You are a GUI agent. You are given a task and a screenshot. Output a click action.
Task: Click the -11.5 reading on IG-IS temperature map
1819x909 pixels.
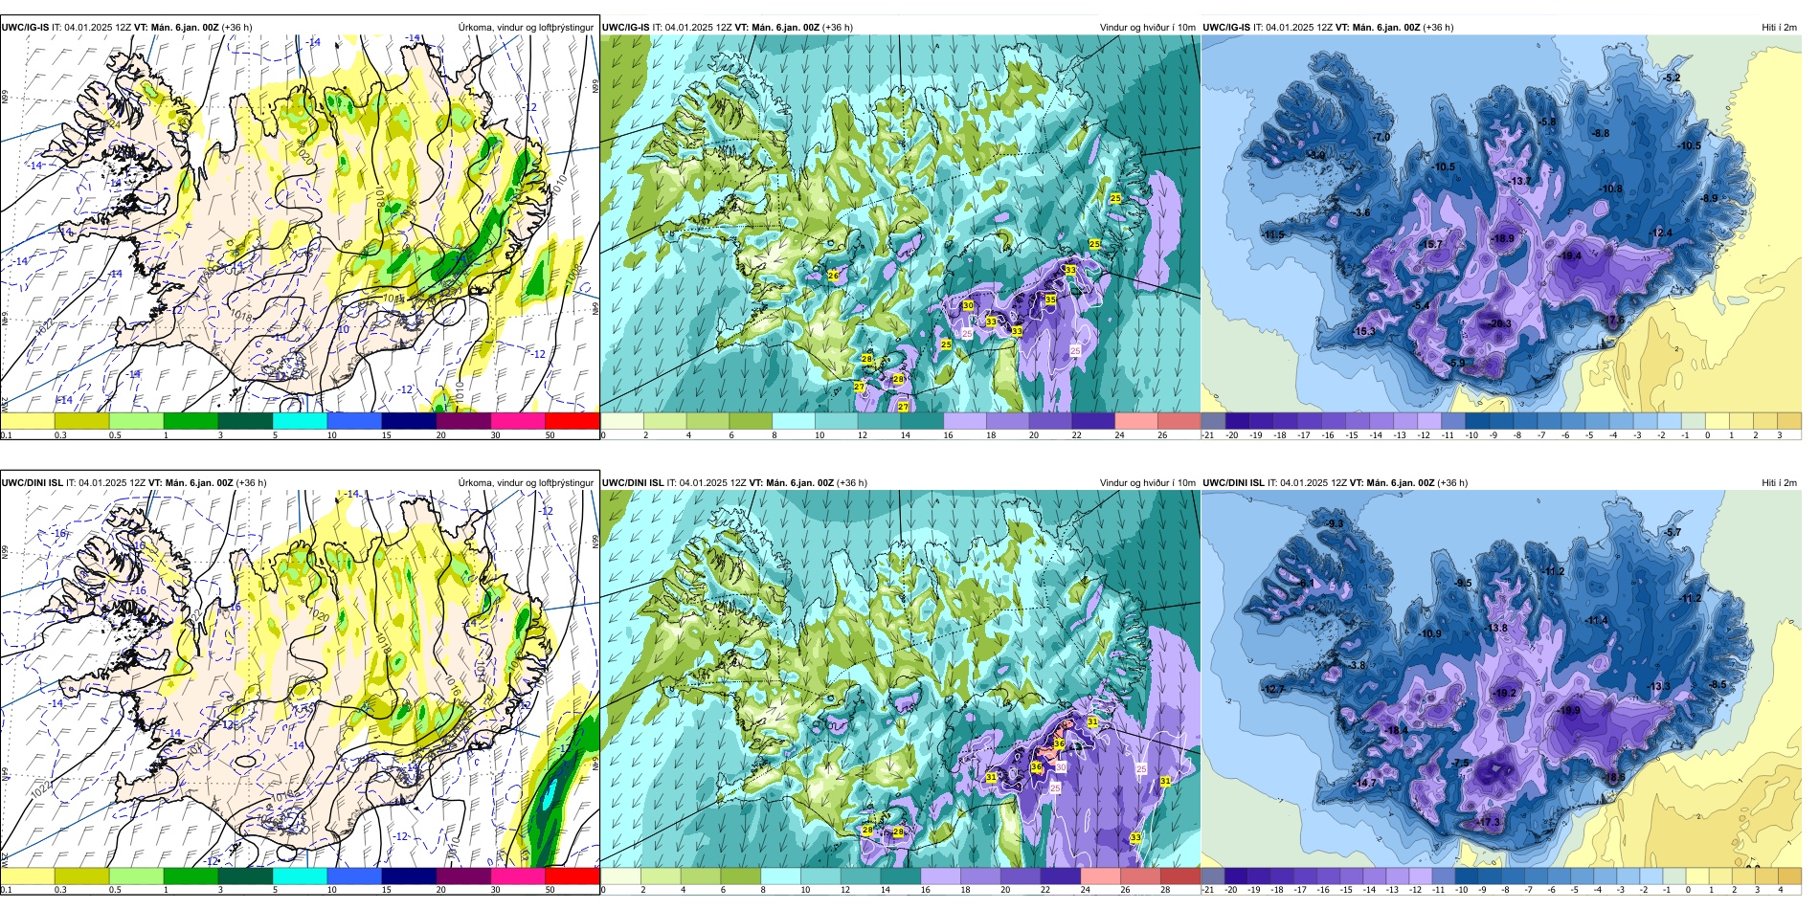coord(1273,235)
